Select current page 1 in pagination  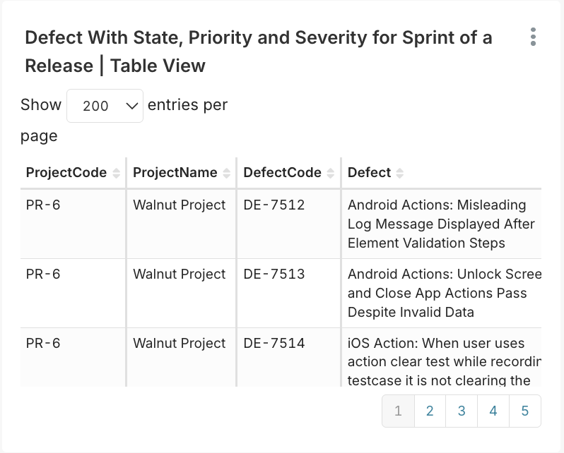(x=399, y=411)
